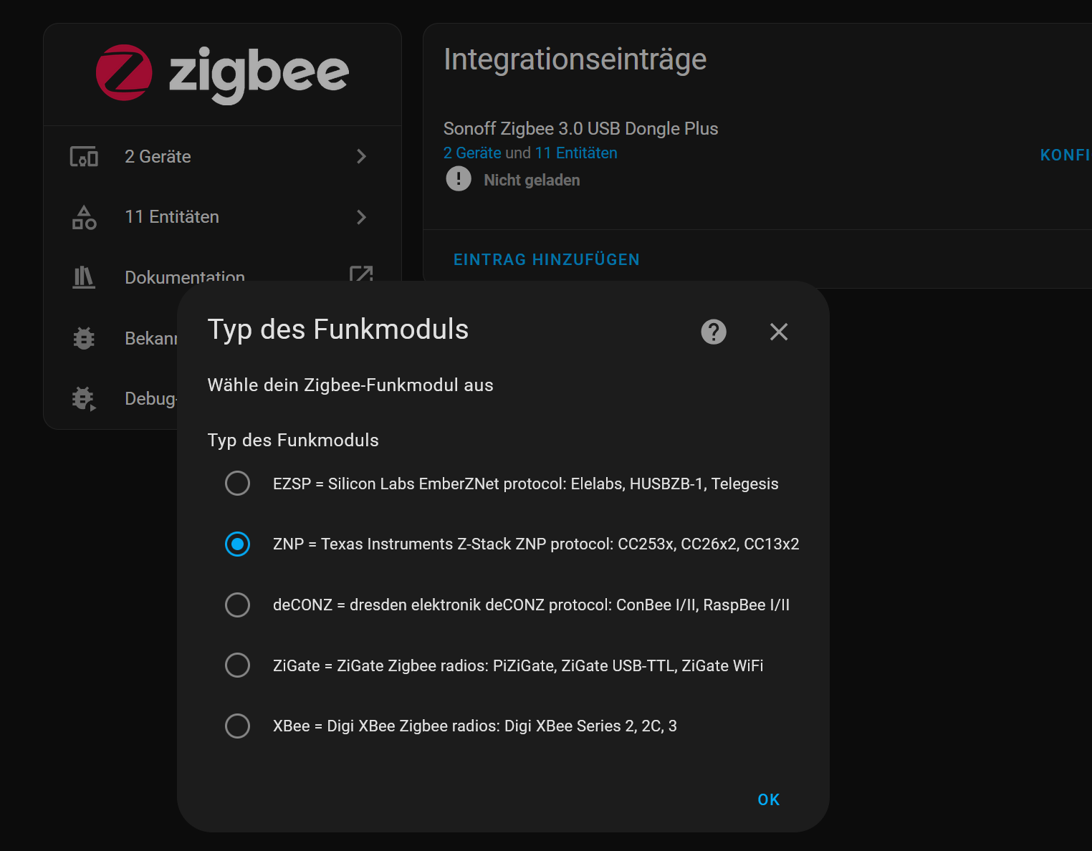Screen dimensions: 1092x851
Task: Open Dokumentation external link icon
Action: tap(361, 275)
